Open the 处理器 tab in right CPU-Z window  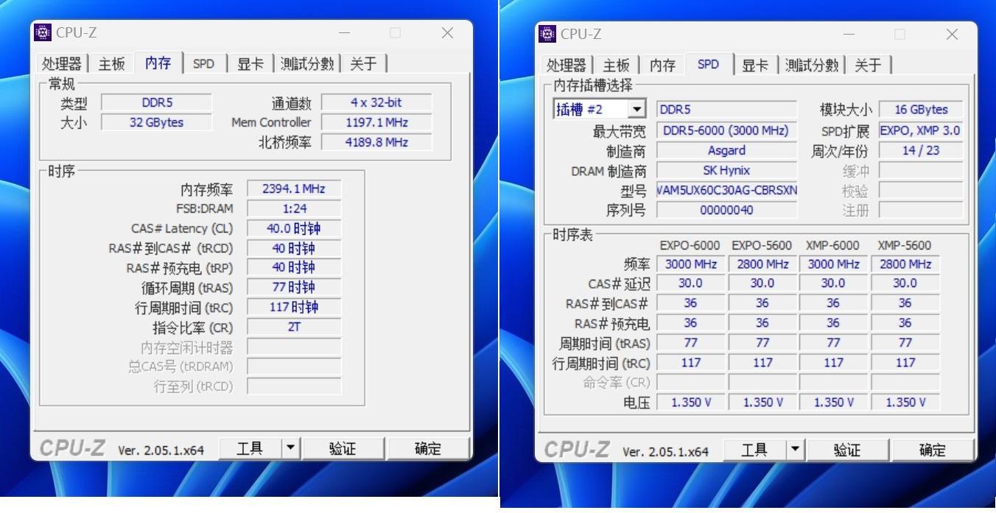click(x=567, y=66)
